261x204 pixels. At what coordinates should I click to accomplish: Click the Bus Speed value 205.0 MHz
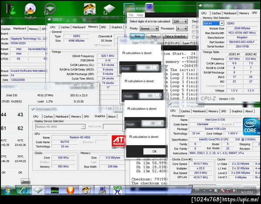tap(201, 173)
